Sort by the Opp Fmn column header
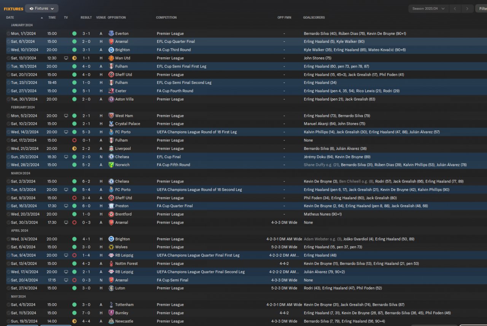Screen dimensions: 487x326 coord(284,17)
